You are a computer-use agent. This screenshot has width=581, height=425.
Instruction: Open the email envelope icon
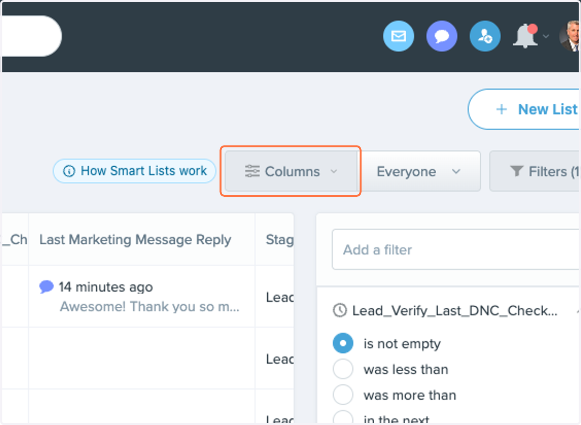coord(398,36)
